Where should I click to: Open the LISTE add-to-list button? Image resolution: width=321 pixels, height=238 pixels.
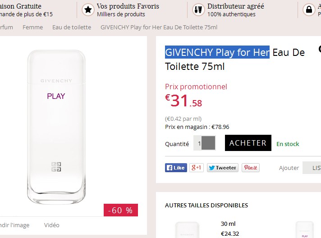click(313, 168)
